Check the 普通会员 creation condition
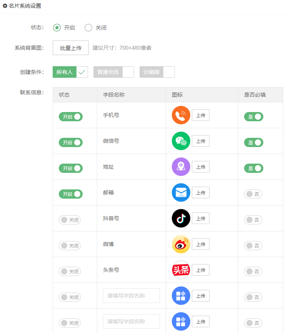Viewport: 286px width, 333px height. pos(114,72)
